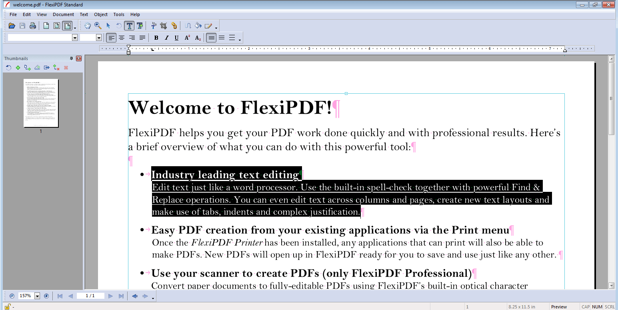Open the Object menu
This screenshot has height=310, width=618.
[x=101, y=14]
